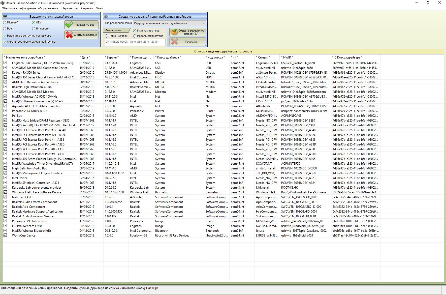The image size is (446, 295).
Task: Disable Скрыть все кроме выбранной группы checkbox
Action: click(x=5, y=42)
